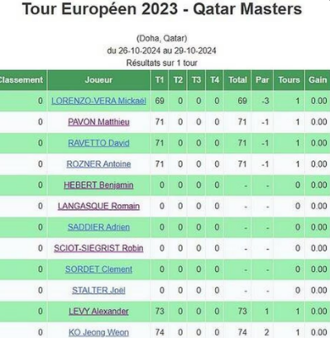Click the Tours column header
This screenshot has height=338, width=330.
[x=289, y=80]
